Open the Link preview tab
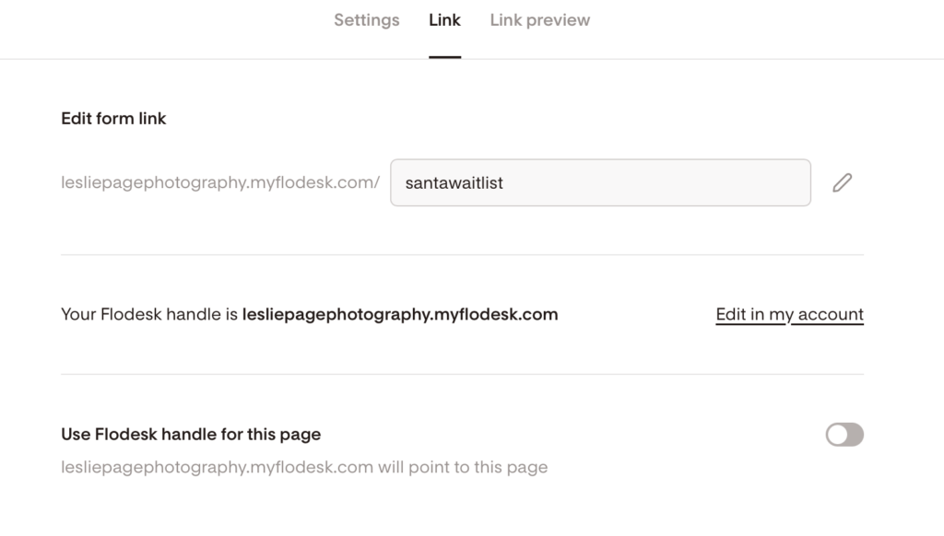 point(540,20)
